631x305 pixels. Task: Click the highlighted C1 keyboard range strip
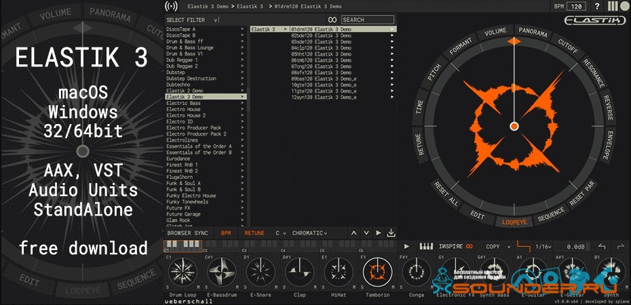(183, 246)
